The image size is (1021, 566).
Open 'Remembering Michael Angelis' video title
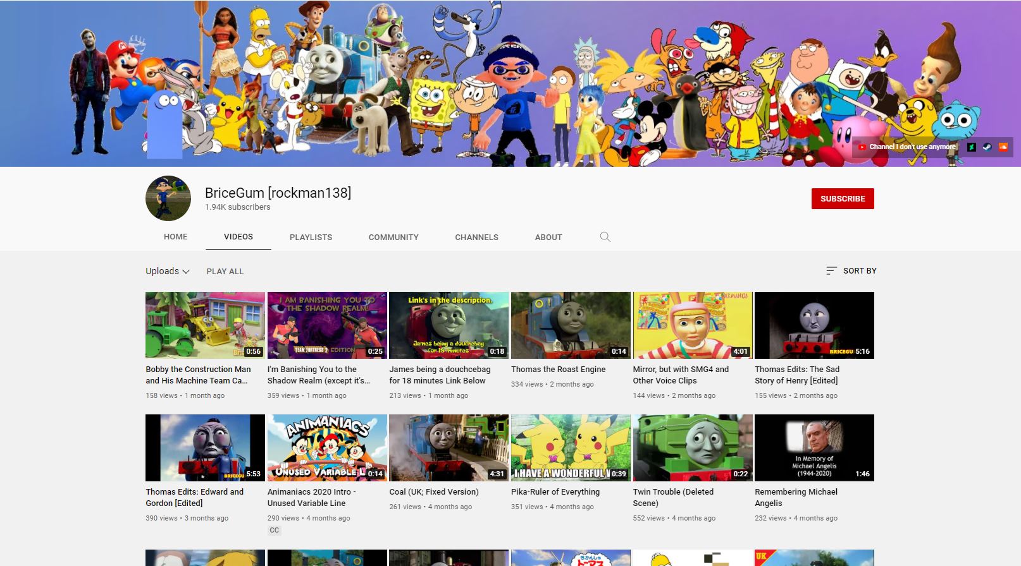(x=796, y=498)
